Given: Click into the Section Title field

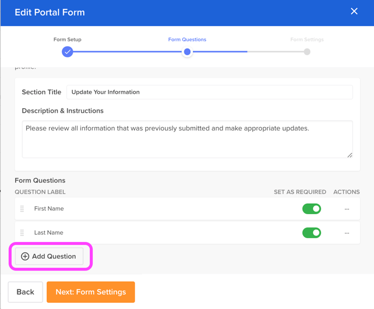Looking at the screenshot, I should point(209,92).
